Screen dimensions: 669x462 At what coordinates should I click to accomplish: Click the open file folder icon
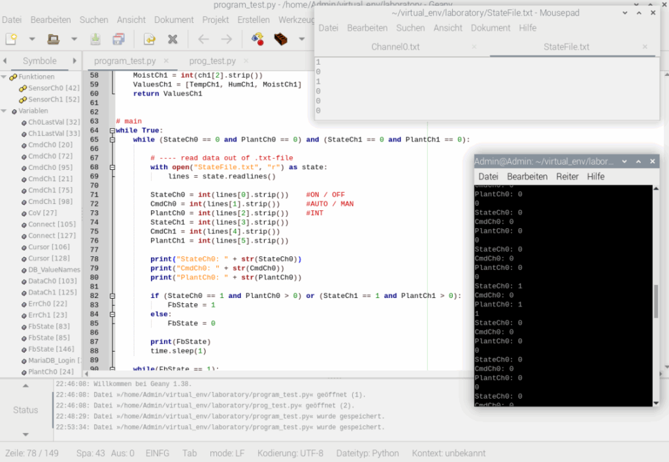pos(54,39)
